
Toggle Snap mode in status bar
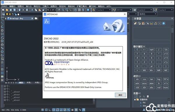point(43,110)
